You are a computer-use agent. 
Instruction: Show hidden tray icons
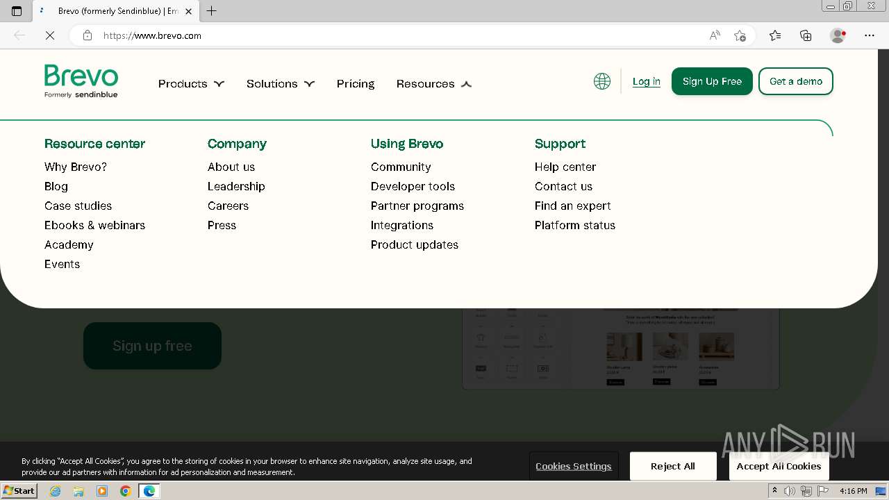tap(775, 491)
